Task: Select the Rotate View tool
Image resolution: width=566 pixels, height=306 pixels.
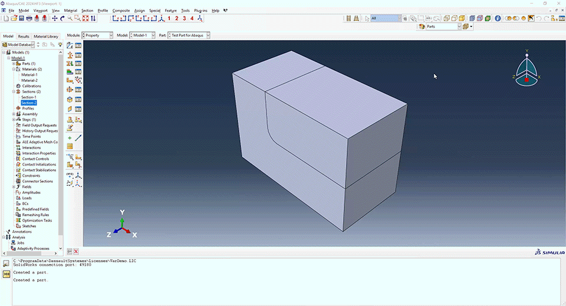Action: pos(62,18)
